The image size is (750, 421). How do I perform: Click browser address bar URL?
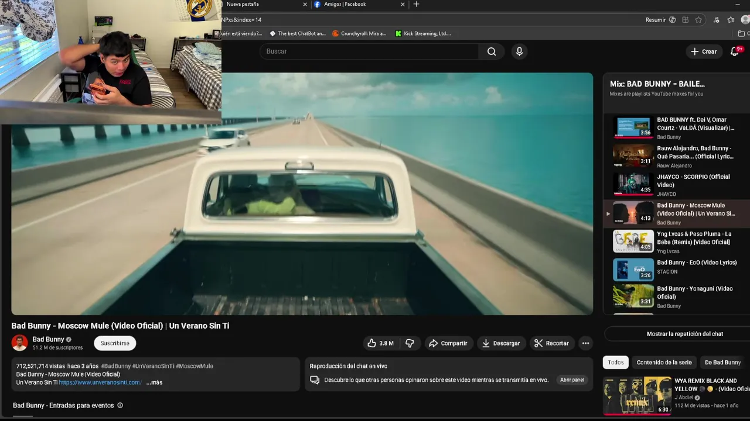(241, 20)
